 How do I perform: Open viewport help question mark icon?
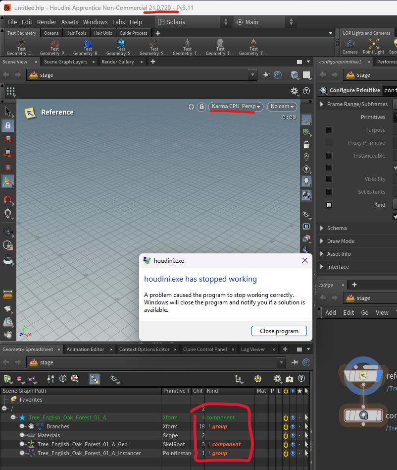[306, 91]
